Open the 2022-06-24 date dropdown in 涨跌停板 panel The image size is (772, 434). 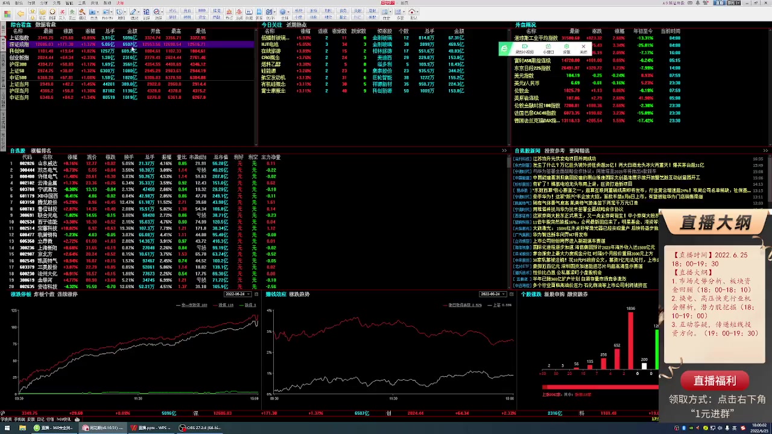[238, 294]
